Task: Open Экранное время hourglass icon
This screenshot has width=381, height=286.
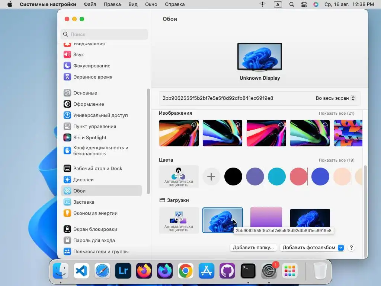Action: 67,77
